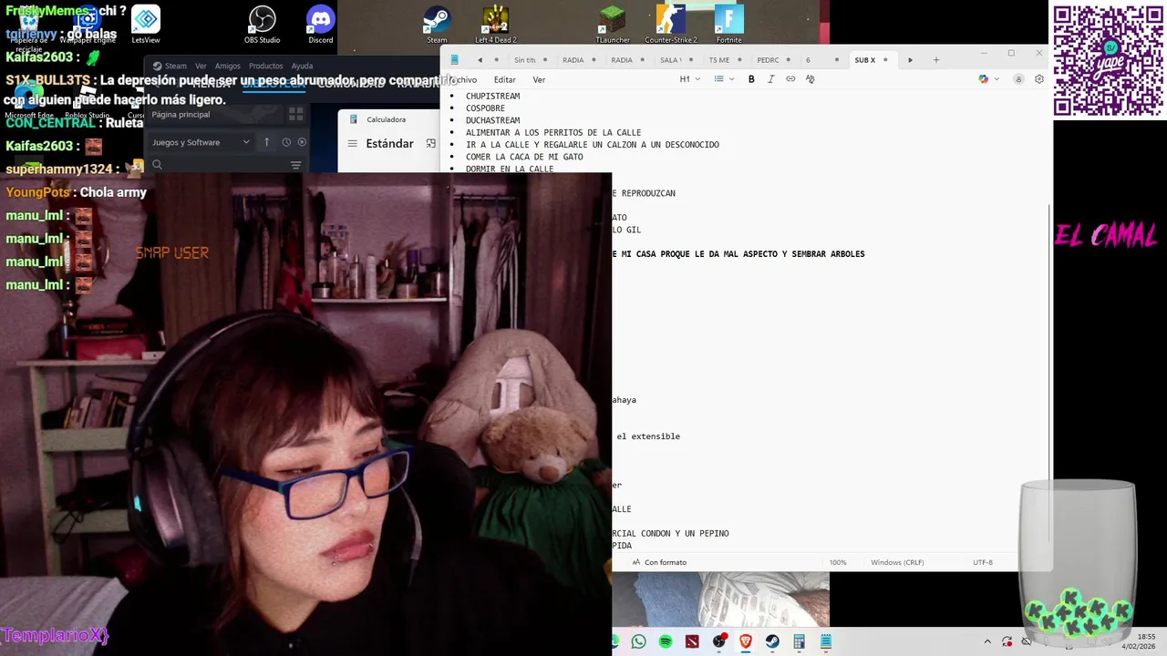Click the Steam library search field
This screenshot has height=656, width=1167.
pyautogui.click(x=217, y=165)
